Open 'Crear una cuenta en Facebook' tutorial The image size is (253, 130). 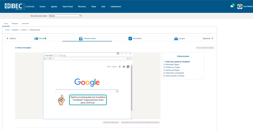[x=178, y=61]
